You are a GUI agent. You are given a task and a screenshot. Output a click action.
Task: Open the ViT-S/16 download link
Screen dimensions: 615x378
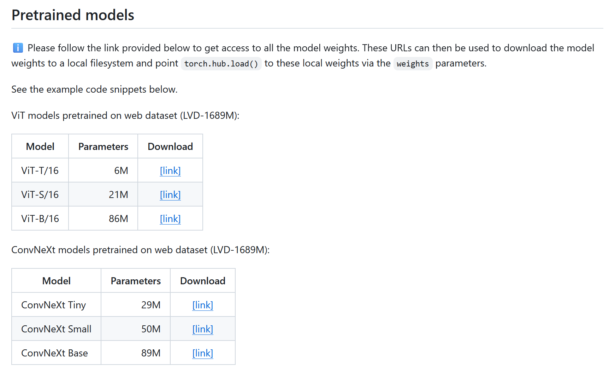coord(170,195)
